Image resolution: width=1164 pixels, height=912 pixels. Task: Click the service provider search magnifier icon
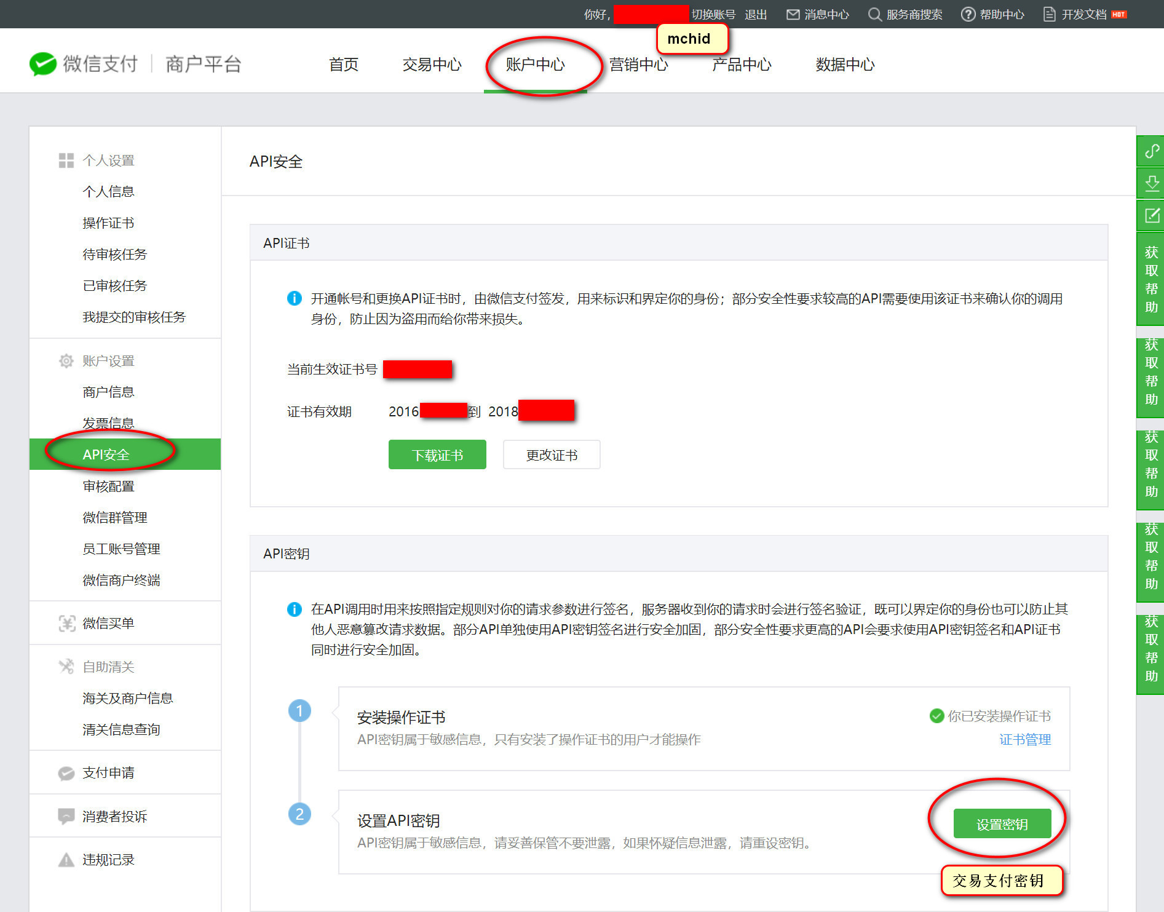pyautogui.click(x=874, y=14)
